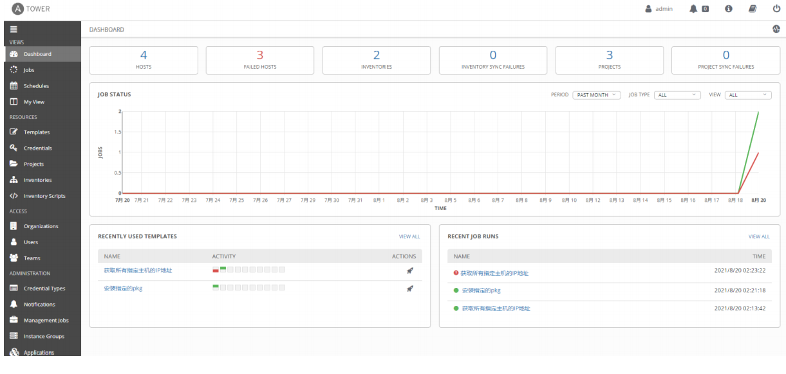This screenshot has width=786, height=374.
Task: Open Inventory Scripts via the code icon
Action: [x=12, y=195]
